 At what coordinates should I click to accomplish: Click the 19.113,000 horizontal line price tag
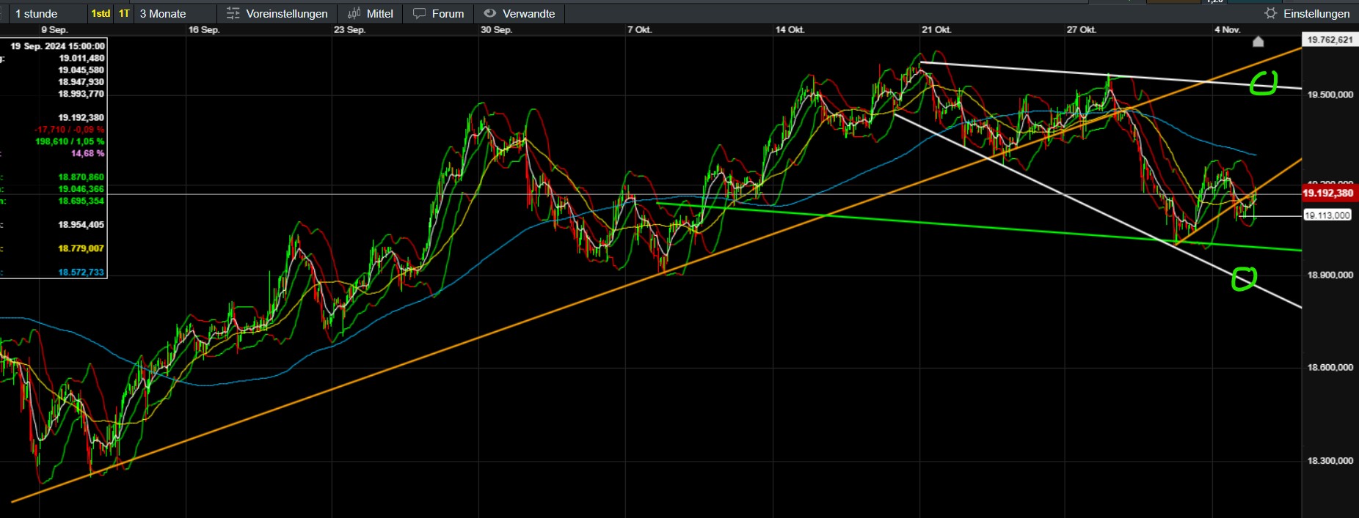coord(1327,215)
